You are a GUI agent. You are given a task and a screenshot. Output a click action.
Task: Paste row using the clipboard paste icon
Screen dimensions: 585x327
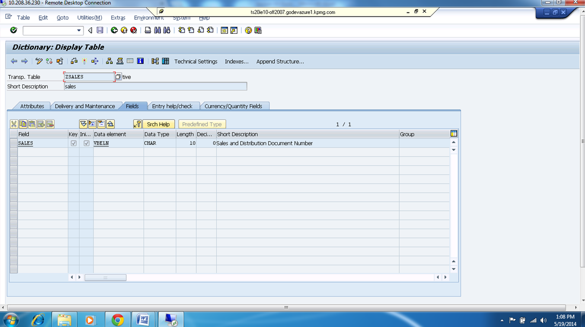(x=31, y=124)
